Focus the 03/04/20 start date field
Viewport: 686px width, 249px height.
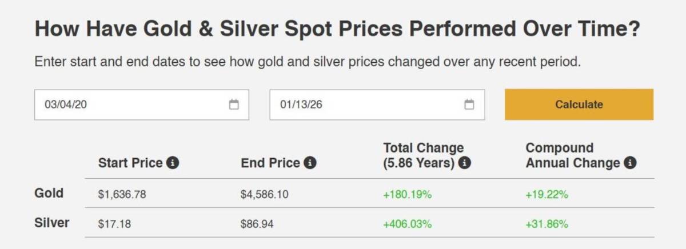(131, 105)
